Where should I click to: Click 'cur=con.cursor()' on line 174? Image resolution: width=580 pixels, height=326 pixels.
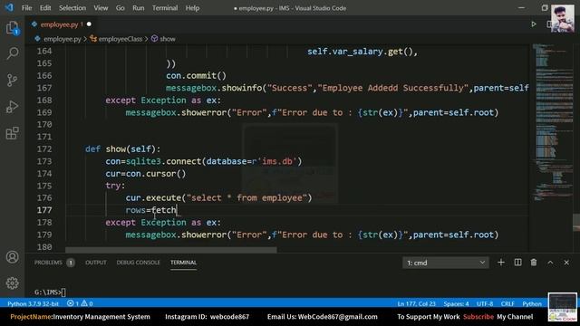[146, 173]
